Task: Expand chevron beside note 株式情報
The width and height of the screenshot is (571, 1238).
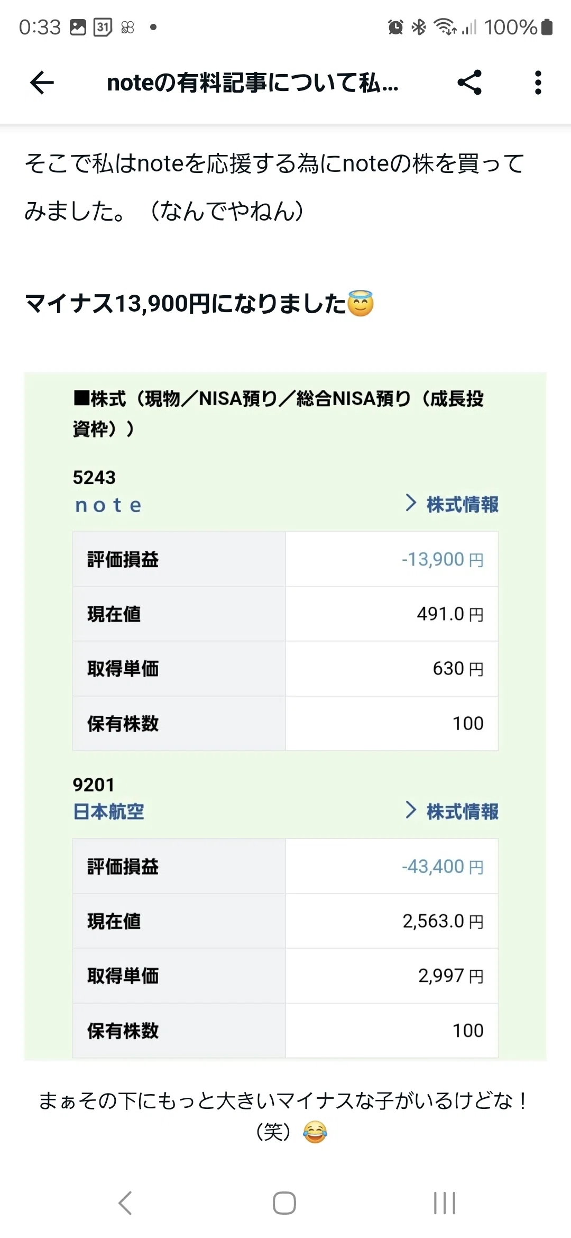Action: coord(411,503)
